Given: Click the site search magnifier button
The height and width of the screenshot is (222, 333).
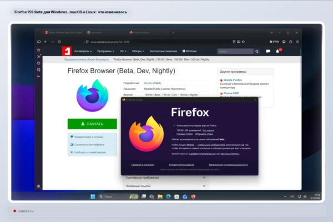Looking at the screenshot, I should [x=257, y=52].
